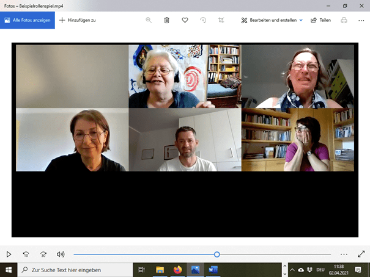The image size is (370, 277).
Task: Play the video
Action: pyautogui.click(x=9, y=254)
